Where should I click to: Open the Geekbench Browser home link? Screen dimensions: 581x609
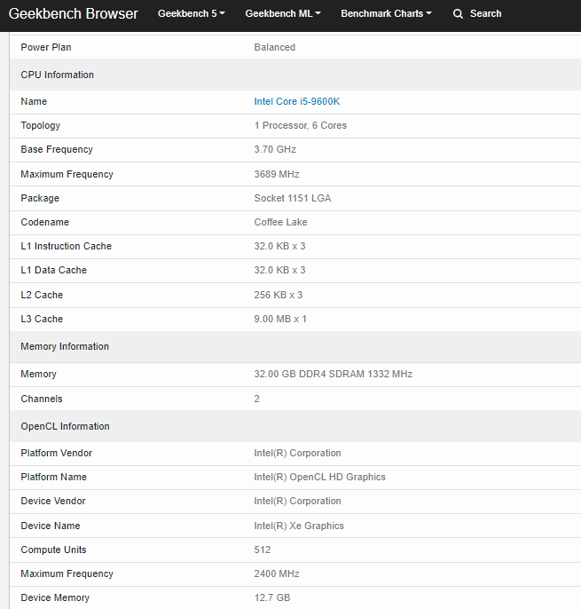click(73, 13)
